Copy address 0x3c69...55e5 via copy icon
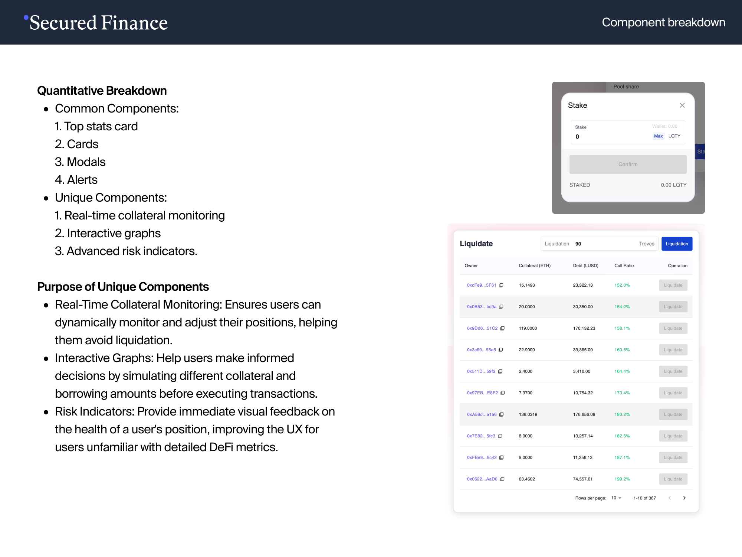742x557 pixels. pyautogui.click(x=500, y=350)
